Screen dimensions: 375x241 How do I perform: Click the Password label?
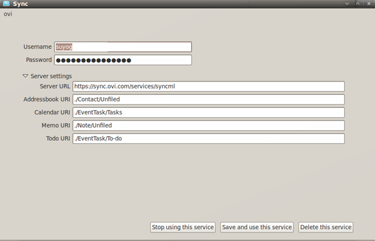tap(39, 60)
